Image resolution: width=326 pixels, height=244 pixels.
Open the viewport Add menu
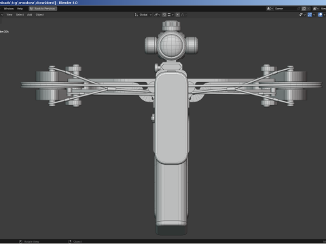30,15
